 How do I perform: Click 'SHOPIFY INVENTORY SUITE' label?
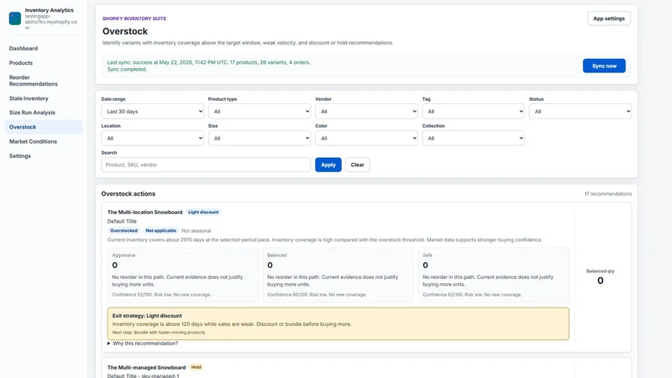[134, 18]
